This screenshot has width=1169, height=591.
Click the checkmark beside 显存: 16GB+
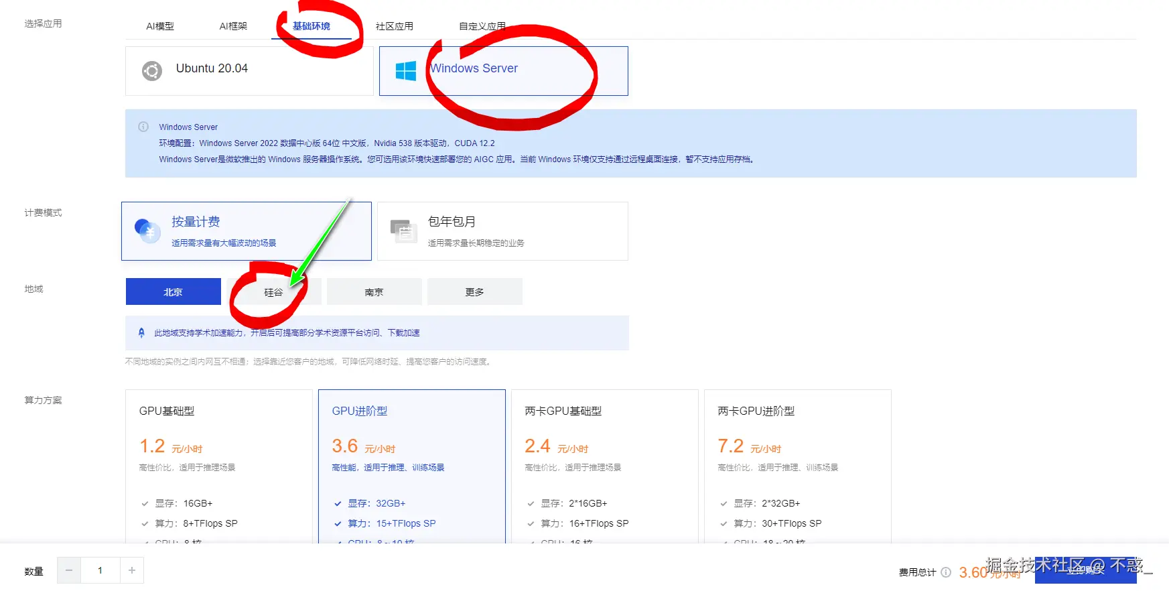tap(145, 504)
